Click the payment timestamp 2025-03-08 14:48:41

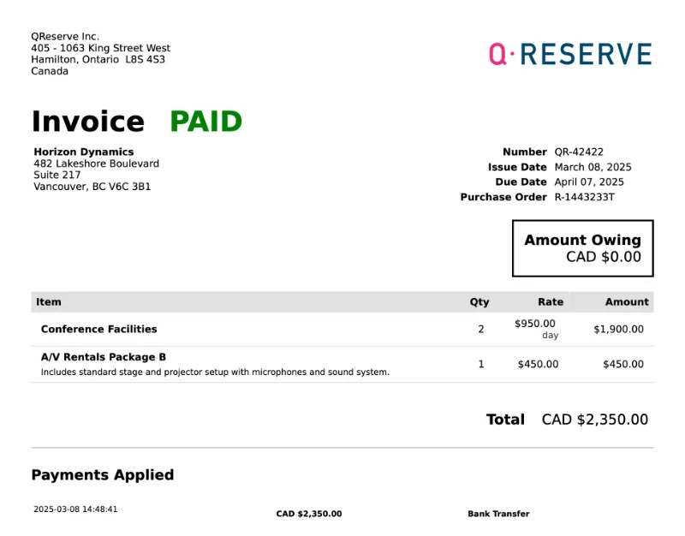tap(75, 509)
